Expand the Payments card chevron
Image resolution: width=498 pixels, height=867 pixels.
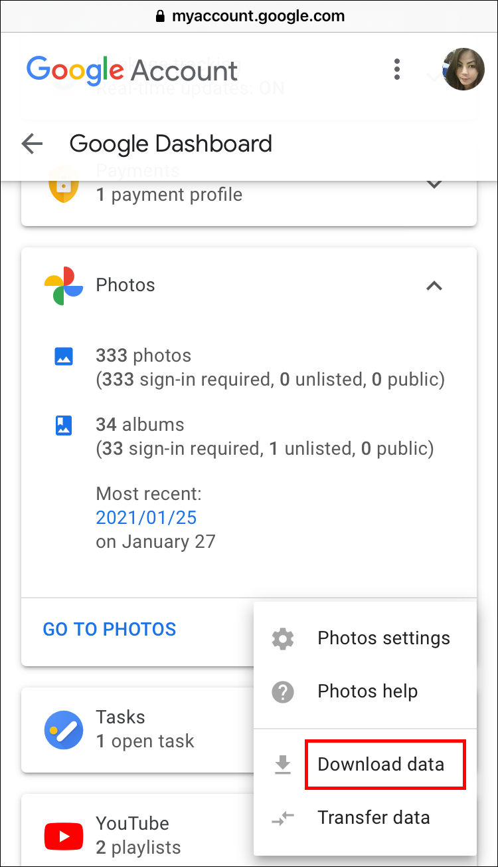coord(434,184)
